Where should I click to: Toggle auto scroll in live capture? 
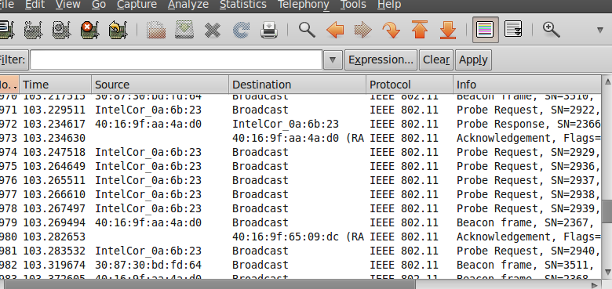click(513, 30)
